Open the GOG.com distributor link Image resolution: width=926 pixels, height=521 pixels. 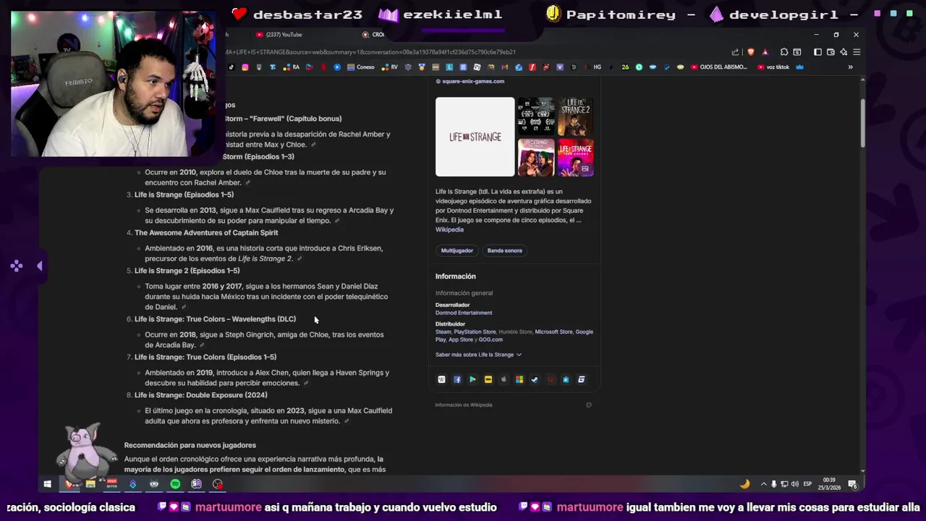click(490, 339)
